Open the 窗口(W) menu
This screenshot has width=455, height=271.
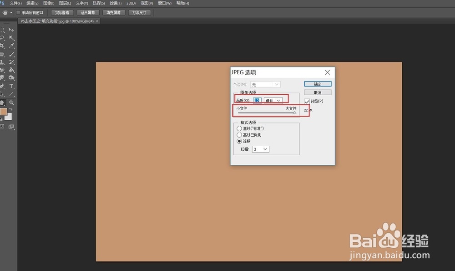(x=165, y=3)
